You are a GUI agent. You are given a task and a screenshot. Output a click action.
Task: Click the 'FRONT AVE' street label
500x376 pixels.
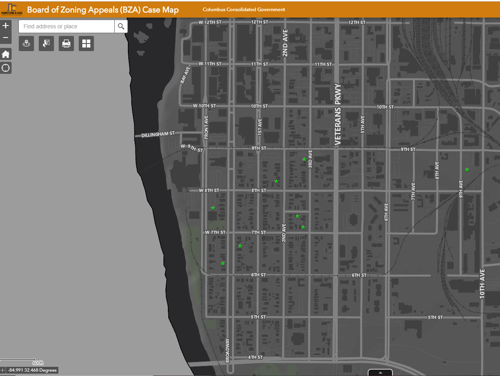[206, 127]
